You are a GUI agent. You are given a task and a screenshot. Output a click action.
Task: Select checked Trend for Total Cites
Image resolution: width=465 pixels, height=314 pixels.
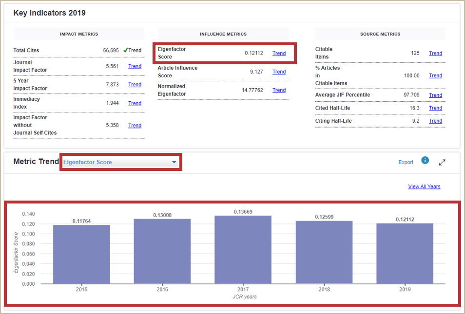tap(132, 50)
